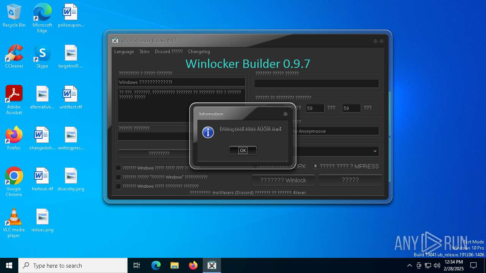The width and height of the screenshot is (486, 273).
Task: Click the '??????? Winlock' build button
Action: 283,180
